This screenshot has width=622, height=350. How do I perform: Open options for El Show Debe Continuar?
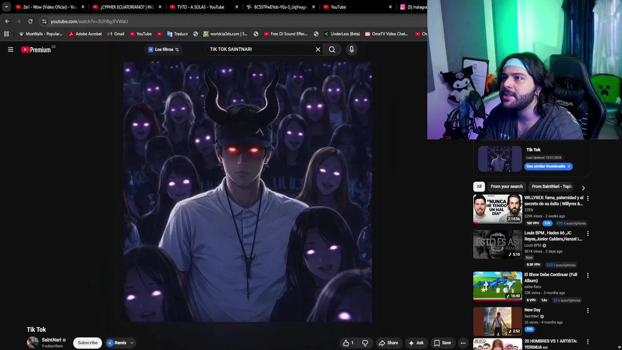click(587, 275)
